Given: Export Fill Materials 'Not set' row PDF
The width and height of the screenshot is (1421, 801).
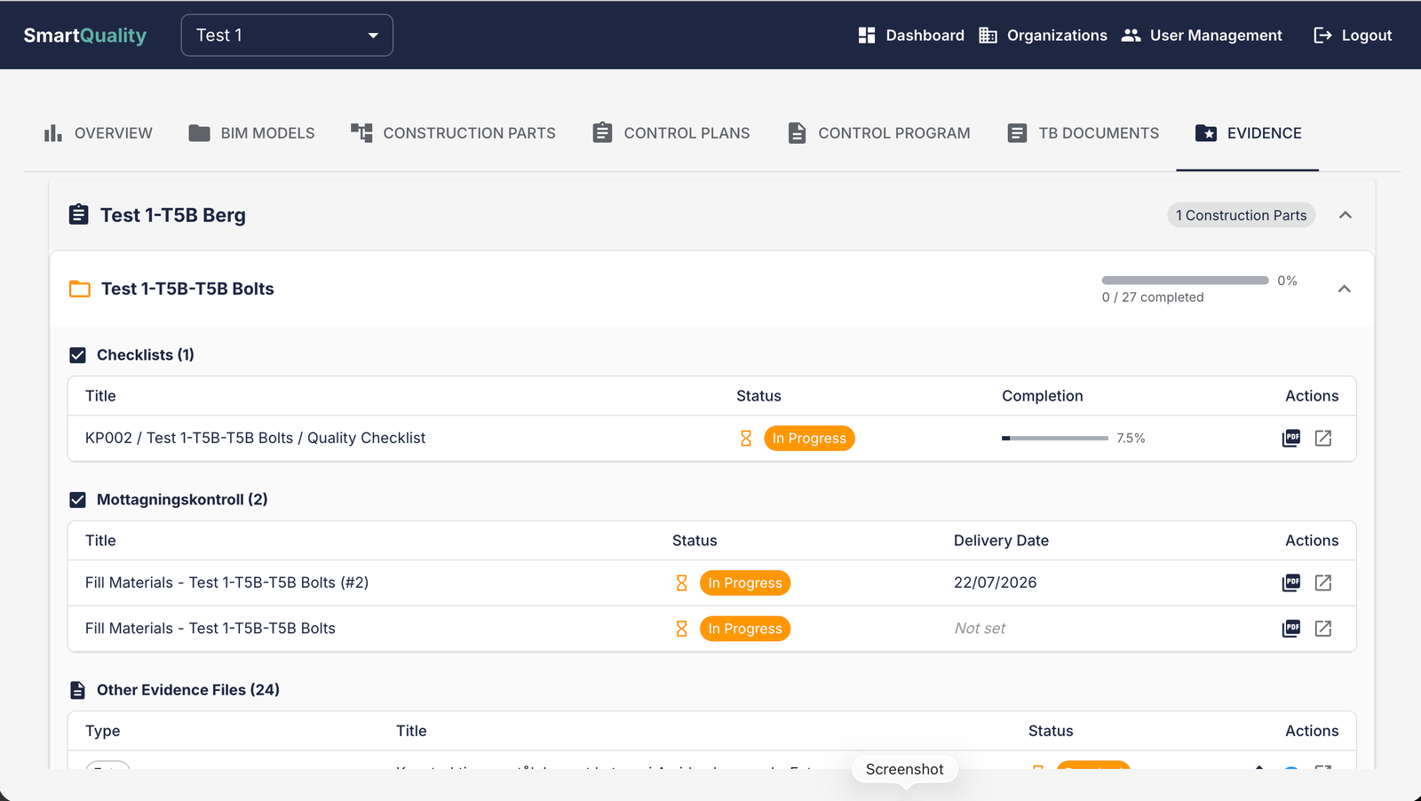Looking at the screenshot, I should point(1291,629).
